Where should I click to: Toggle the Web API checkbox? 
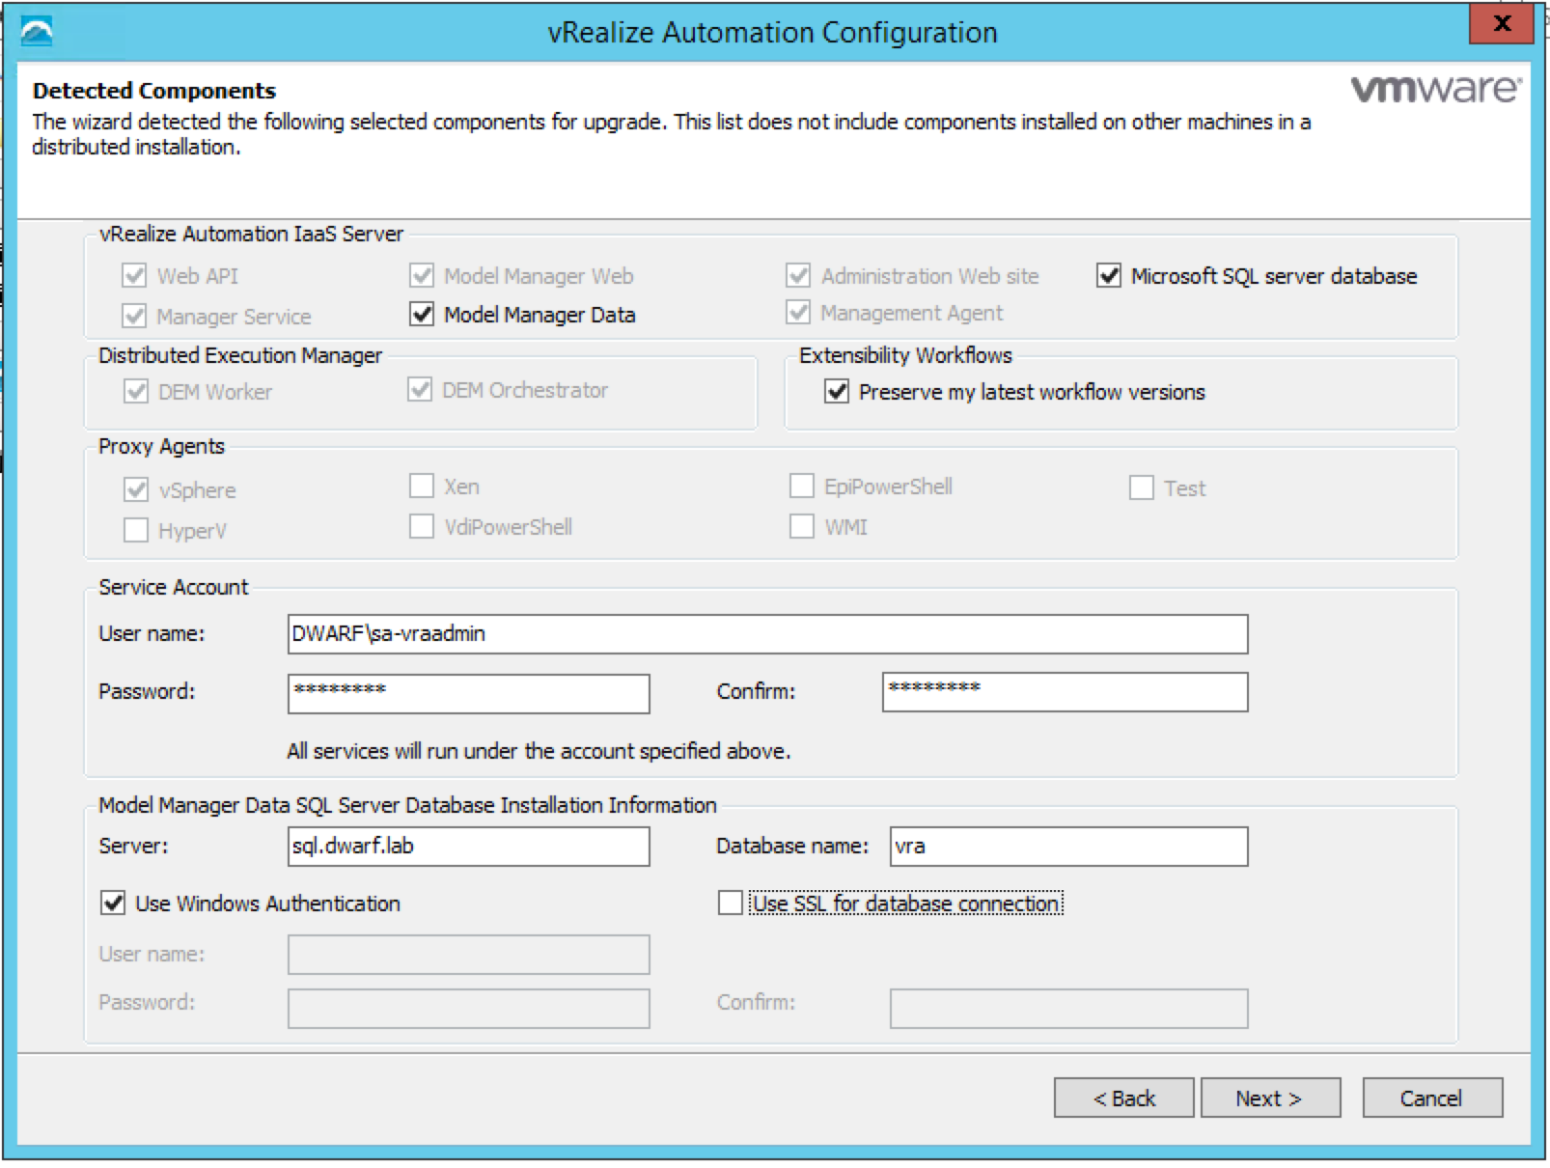[x=134, y=276]
